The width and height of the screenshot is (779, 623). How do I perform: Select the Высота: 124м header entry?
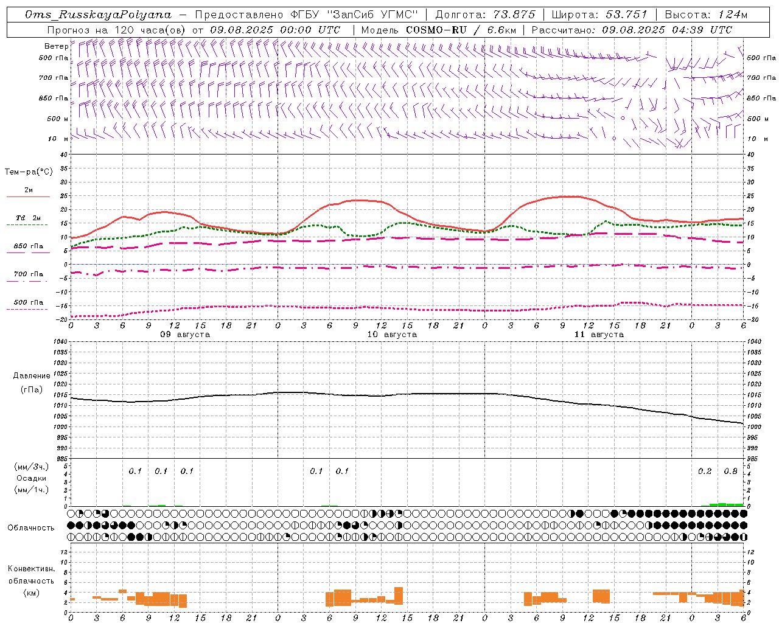pos(706,15)
